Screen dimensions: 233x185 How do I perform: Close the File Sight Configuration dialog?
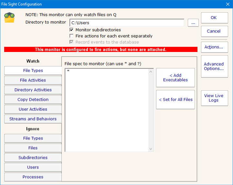click(x=227, y=4)
